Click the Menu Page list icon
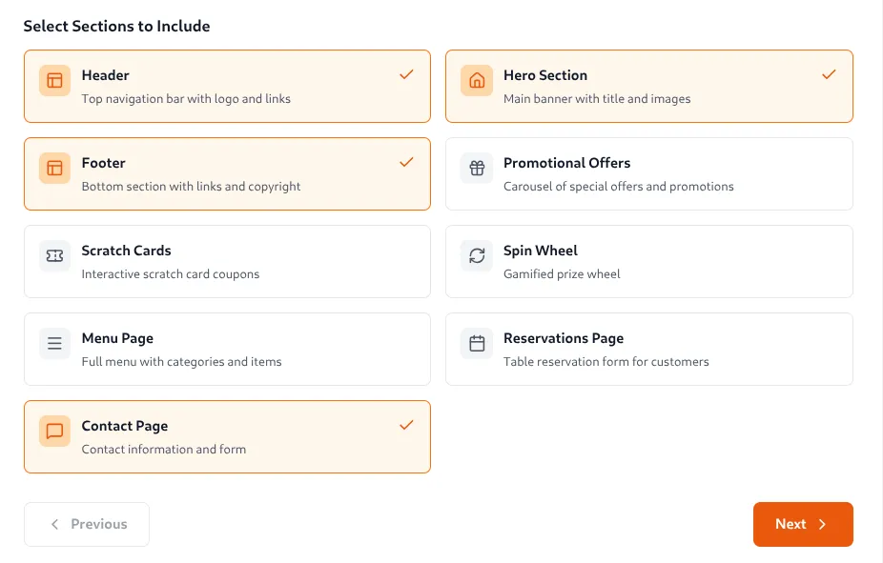The height and width of the screenshot is (563, 883). [54, 345]
